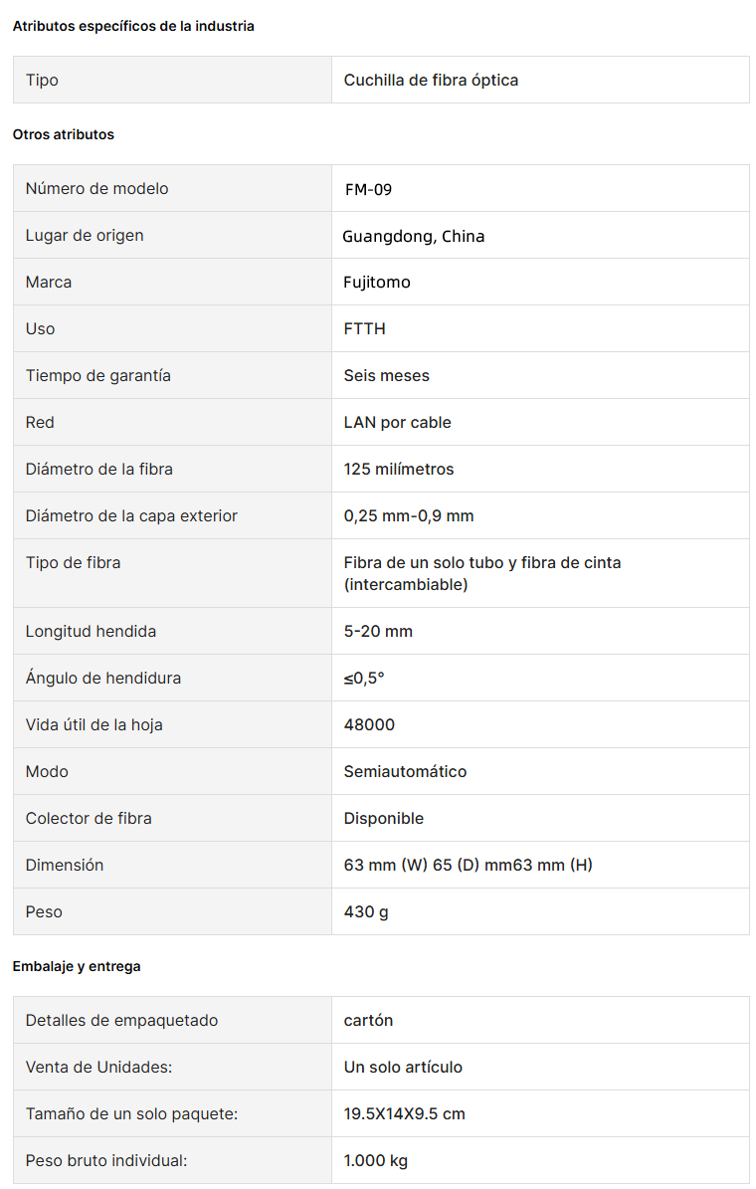Viewport: 756px width, 1189px height.
Task: Click the 'Colector de fibra' label
Action: click(89, 818)
